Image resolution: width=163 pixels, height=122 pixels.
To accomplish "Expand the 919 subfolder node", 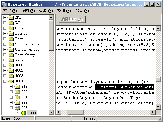I will click(11, 87).
